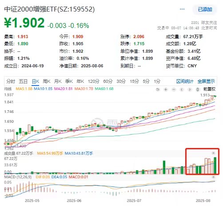Move chart right with the right chevron

tap(190, 89)
